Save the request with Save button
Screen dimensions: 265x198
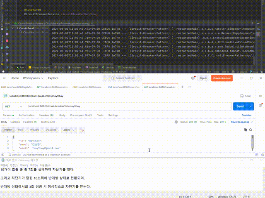pyautogui.click(x=246, y=96)
